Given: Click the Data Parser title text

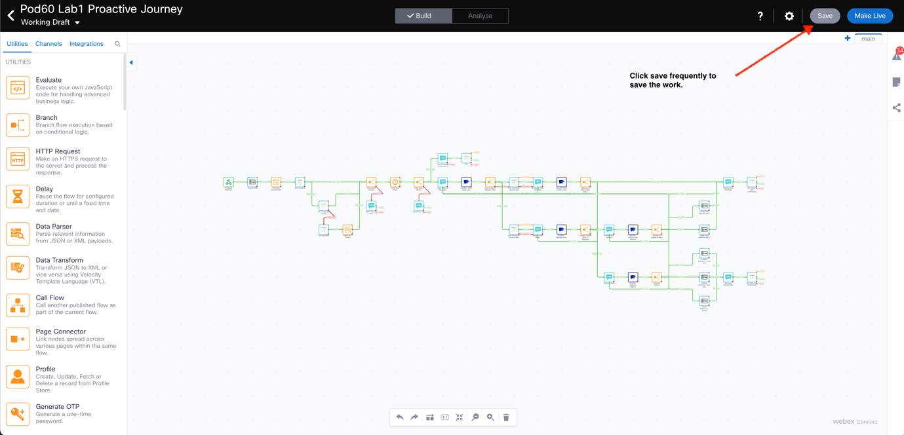Looking at the screenshot, I should point(54,227).
